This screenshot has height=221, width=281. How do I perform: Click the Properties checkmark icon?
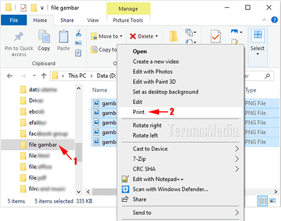(x=216, y=36)
